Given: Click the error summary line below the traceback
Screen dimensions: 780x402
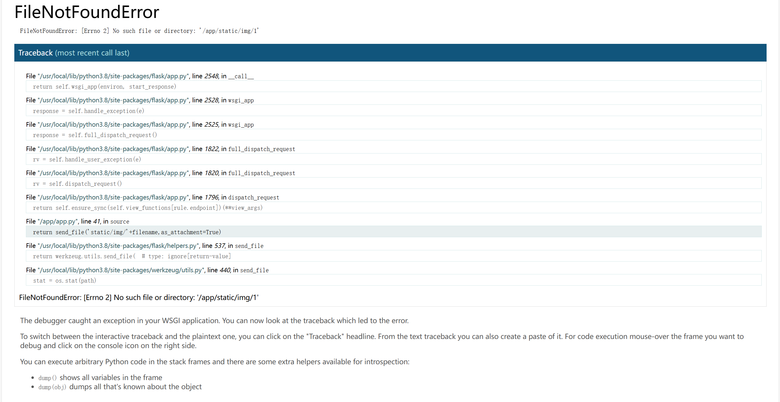Looking at the screenshot, I should (139, 298).
